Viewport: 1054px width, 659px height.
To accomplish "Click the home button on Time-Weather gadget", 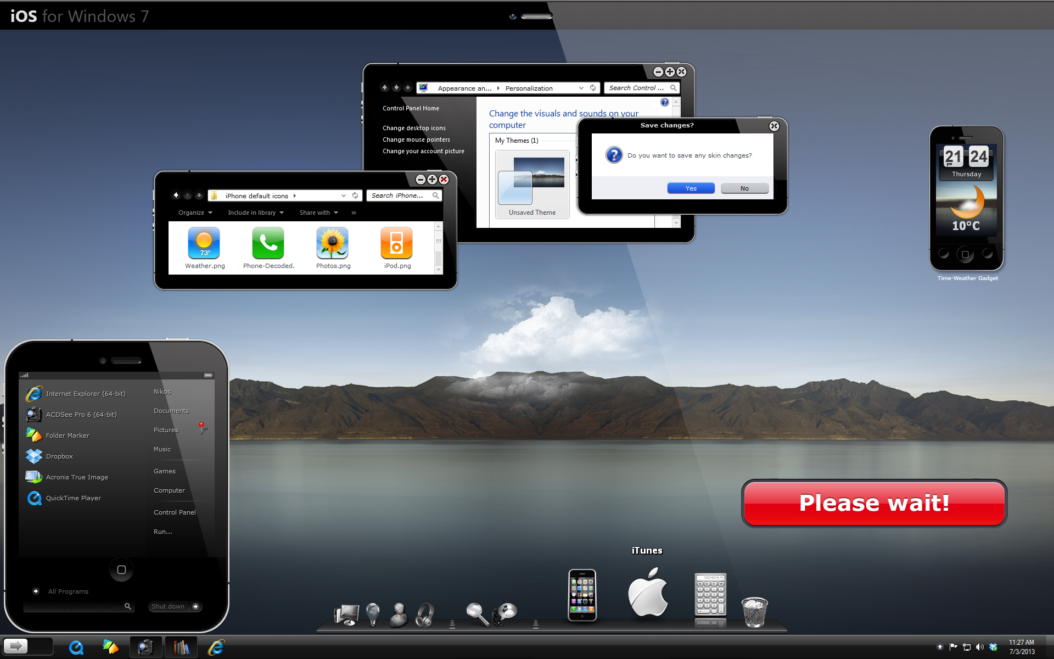I will (966, 254).
